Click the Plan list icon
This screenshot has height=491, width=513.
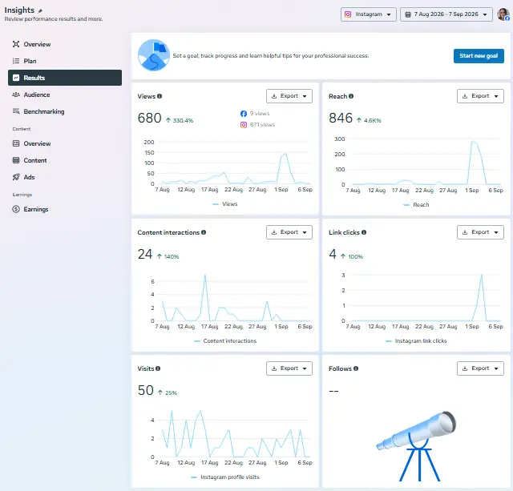(16, 61)
